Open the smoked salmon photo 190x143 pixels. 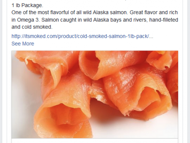point(95,94)
